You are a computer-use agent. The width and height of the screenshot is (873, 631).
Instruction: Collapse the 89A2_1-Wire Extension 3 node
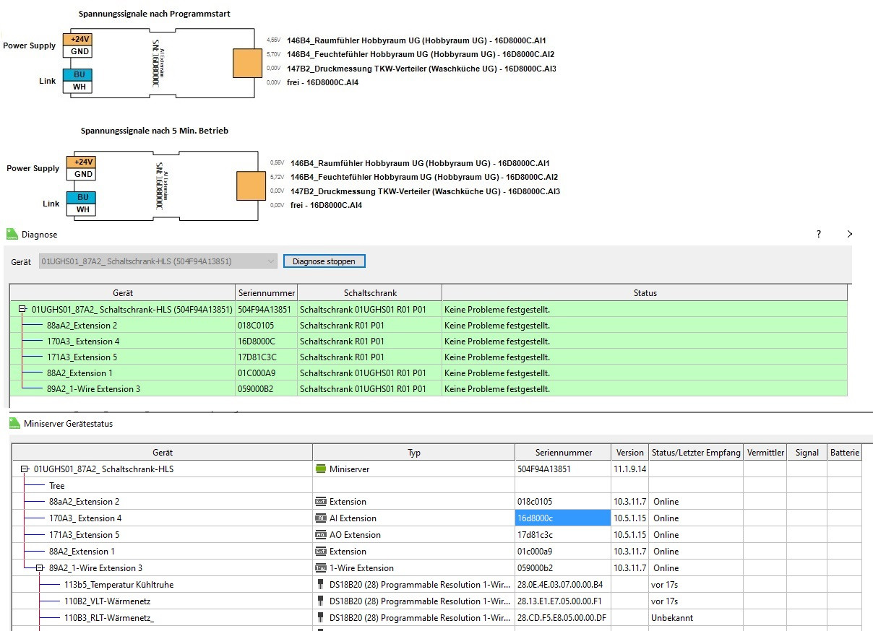pyautogui.click(x=40, y=568)
